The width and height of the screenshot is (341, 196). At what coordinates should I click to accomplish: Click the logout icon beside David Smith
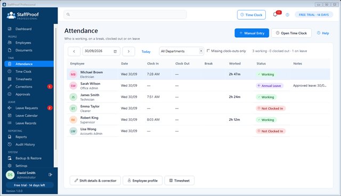click(x=50, y=175)
